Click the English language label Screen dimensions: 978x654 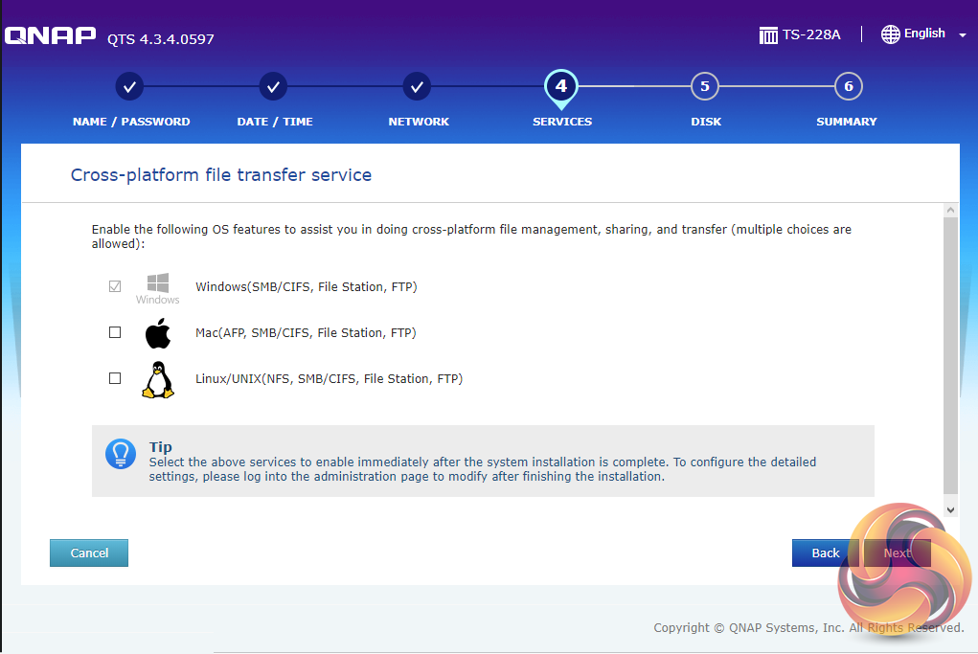click(924, 34)
